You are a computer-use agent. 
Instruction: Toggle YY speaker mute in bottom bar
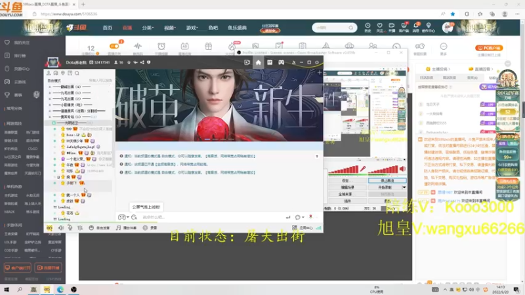pyautogui.click(x=61, y=227)
